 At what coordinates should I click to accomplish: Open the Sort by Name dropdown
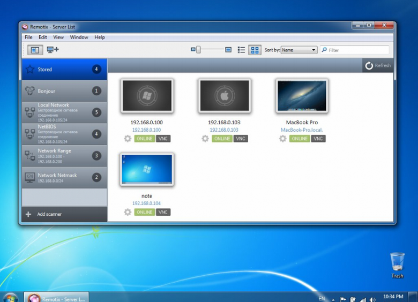(299, 50)
